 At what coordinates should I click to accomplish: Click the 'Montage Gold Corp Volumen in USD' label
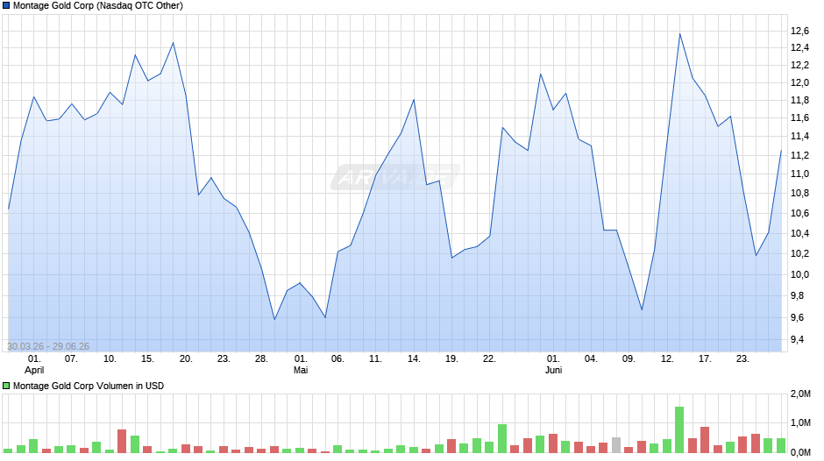point(89,386)
